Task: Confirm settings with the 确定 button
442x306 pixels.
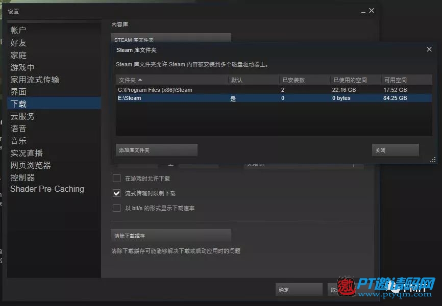Action: point(299,289)
